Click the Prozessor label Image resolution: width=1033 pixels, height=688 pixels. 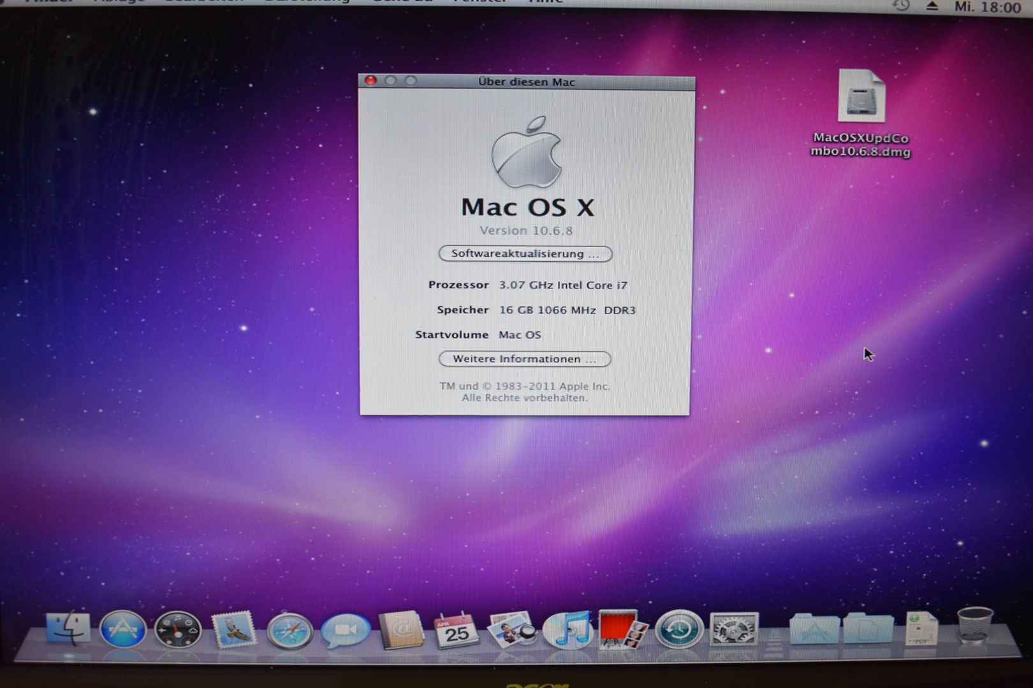458,285
